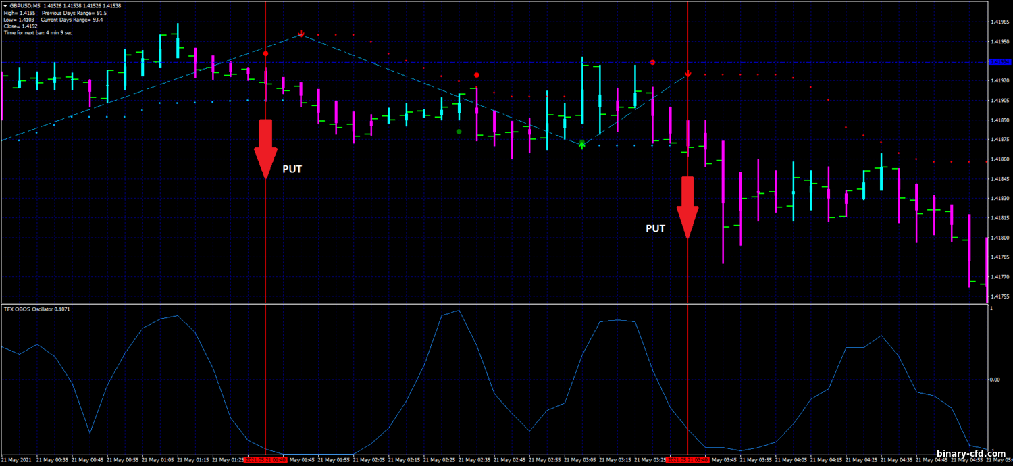The image size is (1013, 466).
Task: Click the 1.41920 price axis label
Action: tap(999, 81)
